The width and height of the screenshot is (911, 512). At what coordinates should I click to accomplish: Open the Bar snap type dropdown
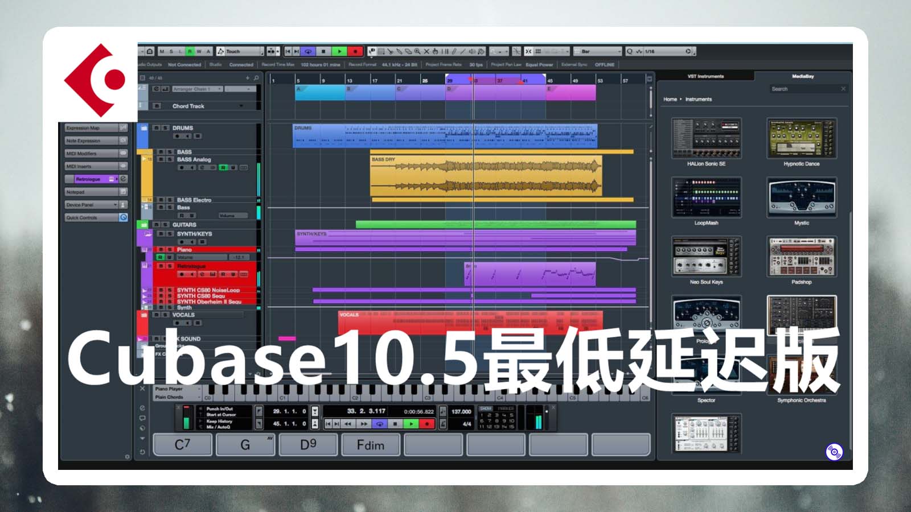coord(598,51)
